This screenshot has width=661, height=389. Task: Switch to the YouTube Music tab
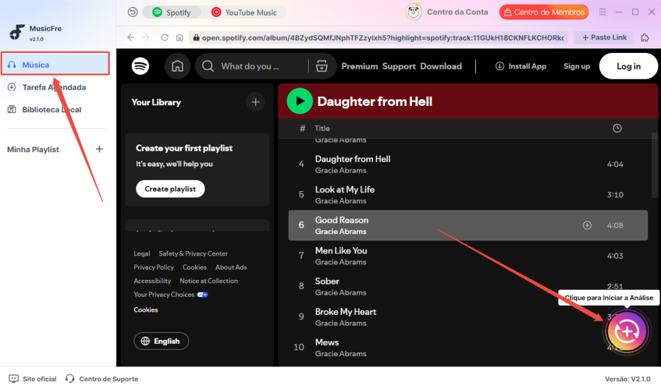[244, 12]
